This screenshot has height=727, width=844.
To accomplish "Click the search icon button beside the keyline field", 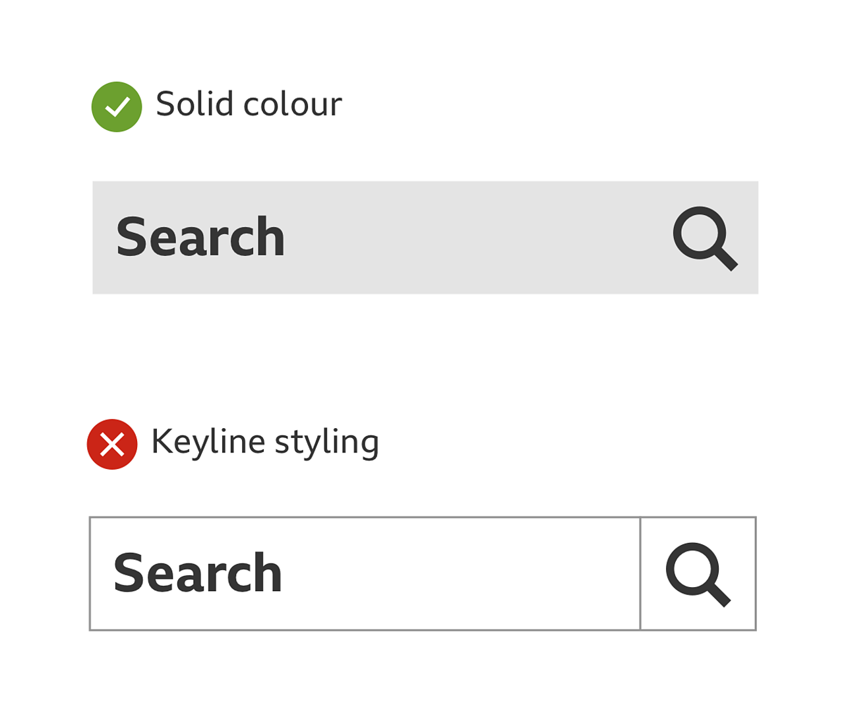I will [x=698, y=574].
